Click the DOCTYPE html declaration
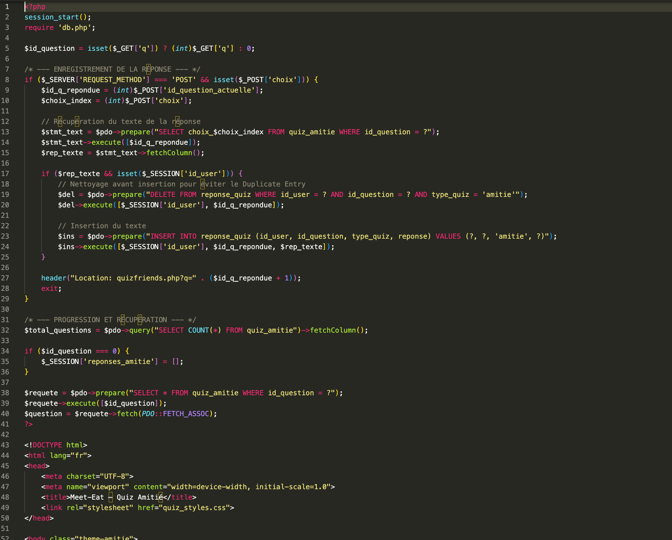Screen dimensions: 672x540 coord(55,445)
